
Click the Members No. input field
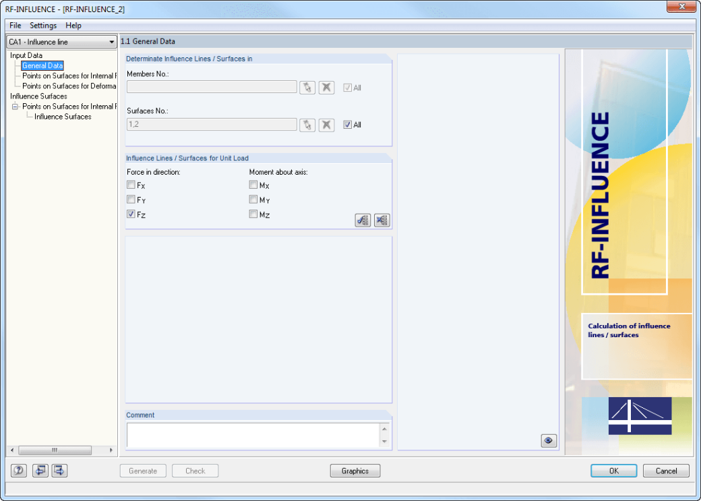pyautogui.click(x=212, y=87)
